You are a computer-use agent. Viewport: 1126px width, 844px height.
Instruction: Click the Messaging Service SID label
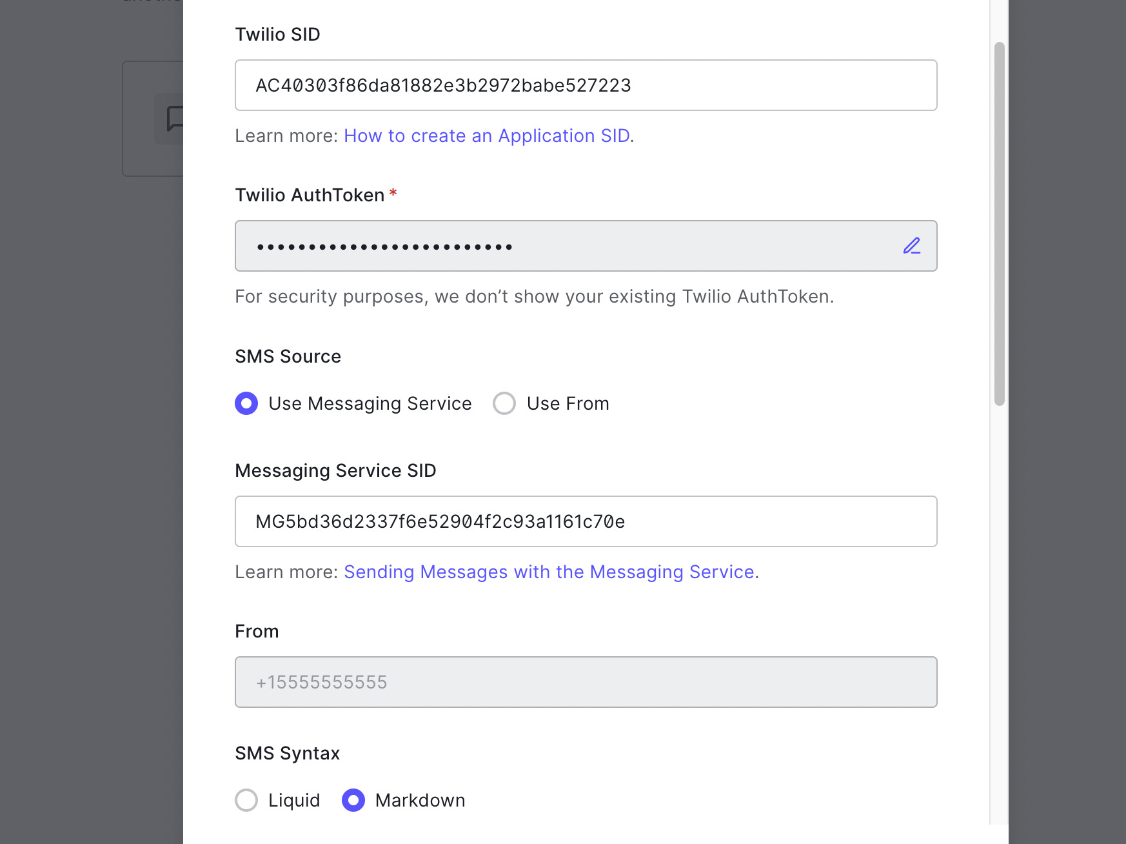point(336,470)
